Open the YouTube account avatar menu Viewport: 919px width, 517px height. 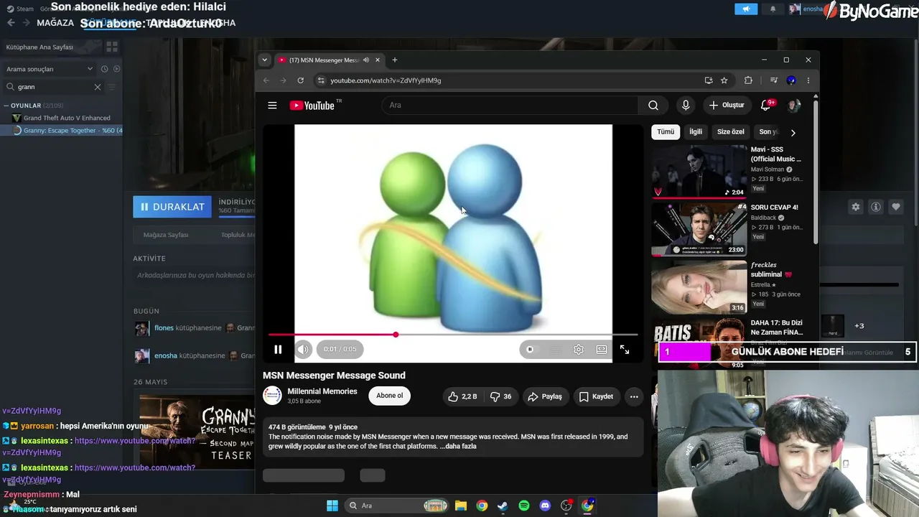tap(794, 106)
